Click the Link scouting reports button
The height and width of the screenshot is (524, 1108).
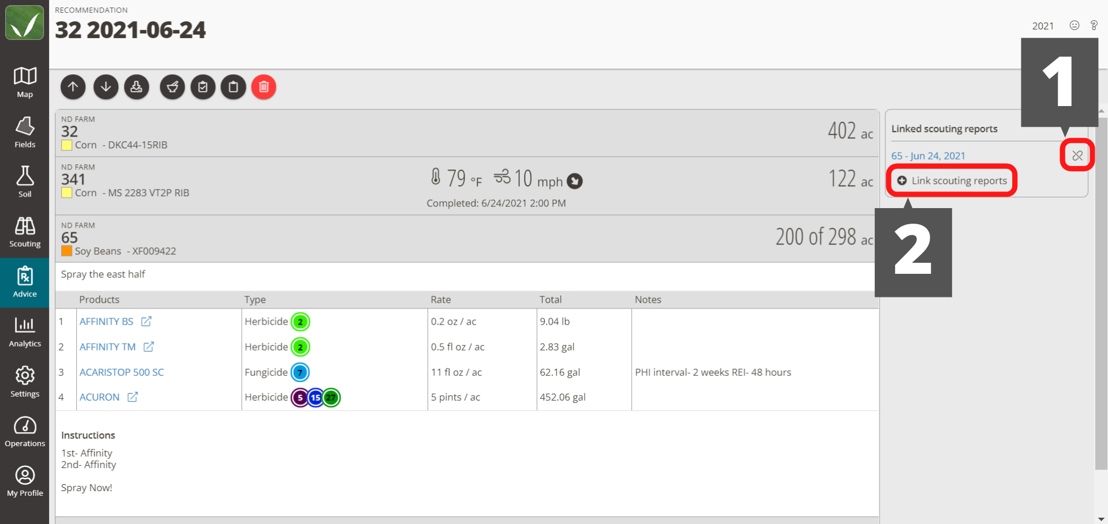pos(952,180)
